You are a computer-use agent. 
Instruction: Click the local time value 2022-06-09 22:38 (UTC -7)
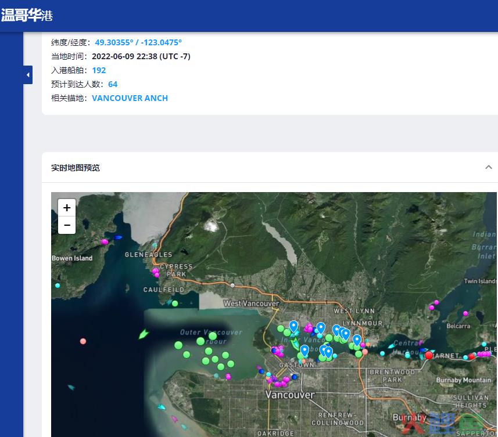(141, 56)
